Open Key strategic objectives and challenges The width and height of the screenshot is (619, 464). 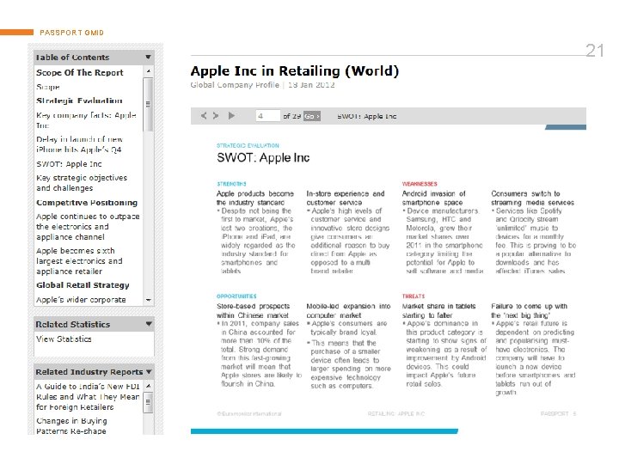click(82, 183)
